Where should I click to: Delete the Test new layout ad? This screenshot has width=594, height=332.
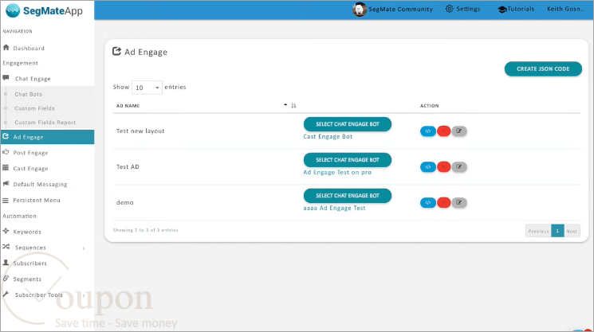[x=443, y=131]
